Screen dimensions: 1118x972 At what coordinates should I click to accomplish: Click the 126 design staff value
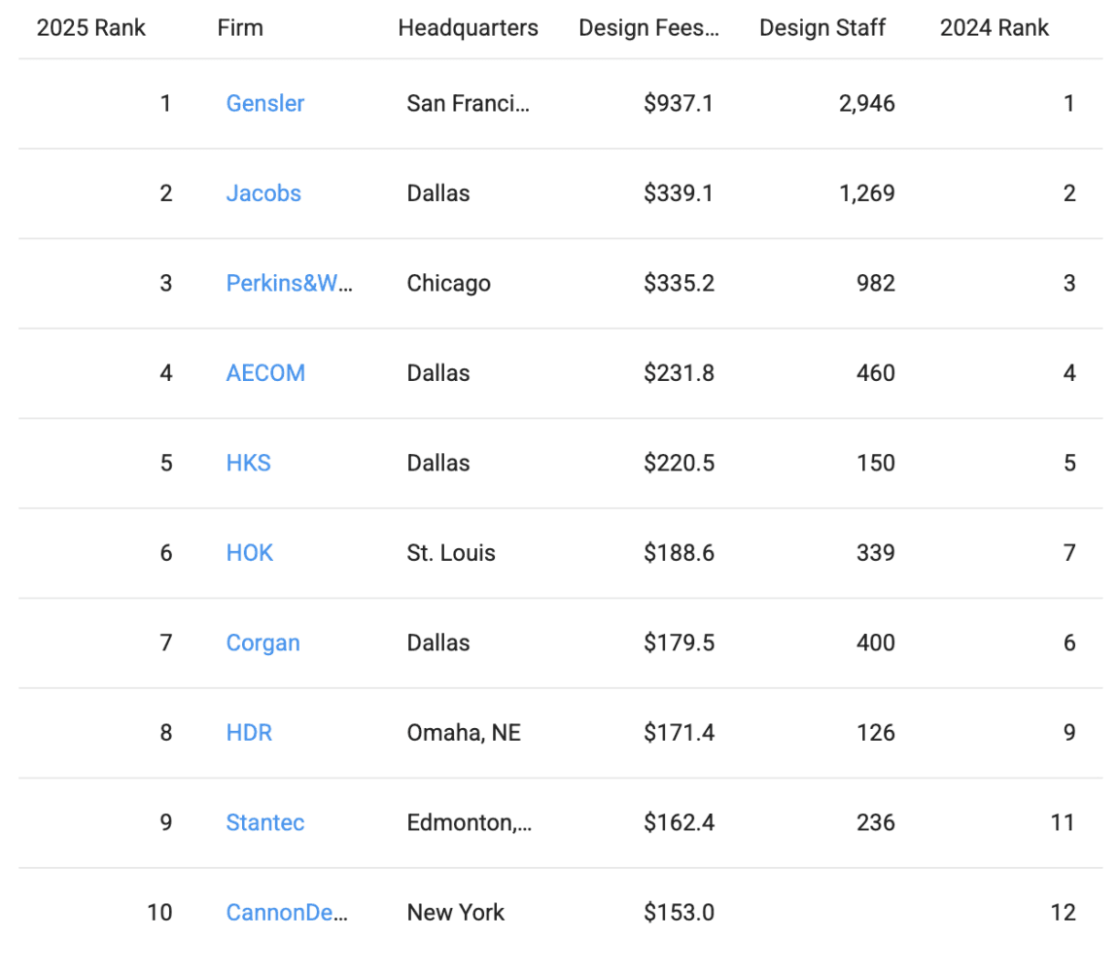click(876, 732)
